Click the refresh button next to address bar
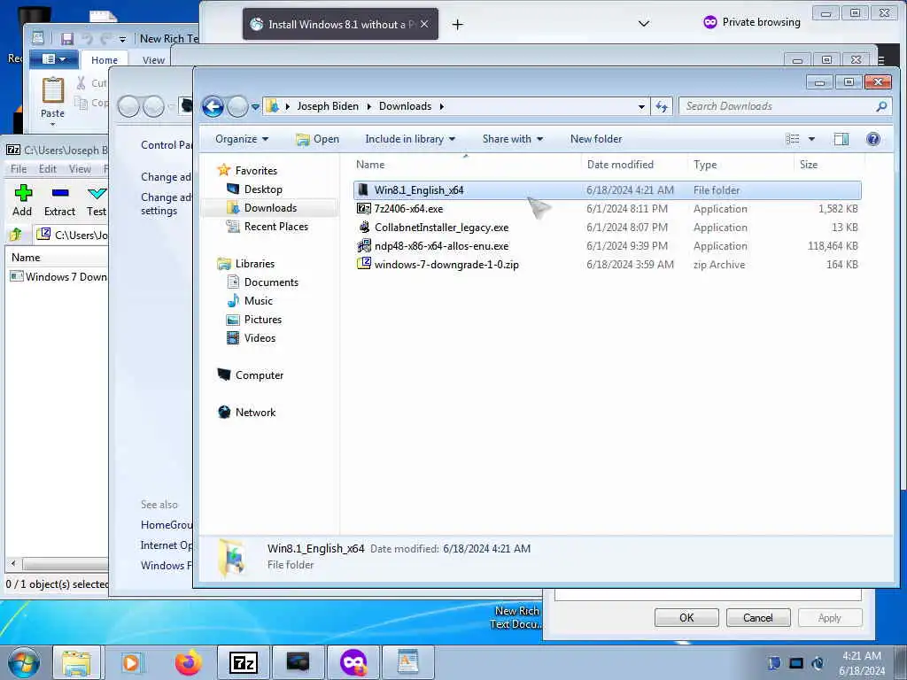The height and width of the screenshot is (680, 907). pos(662,106)
